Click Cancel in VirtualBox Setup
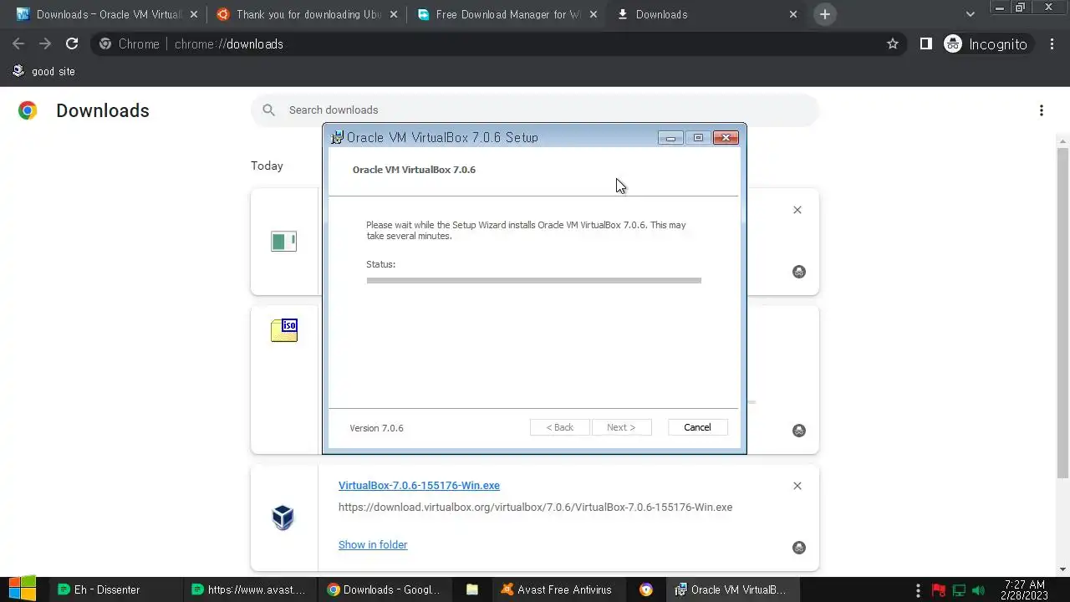This screenshot has width=1070, height=602. pyautogui.click(x=698, y=427)
